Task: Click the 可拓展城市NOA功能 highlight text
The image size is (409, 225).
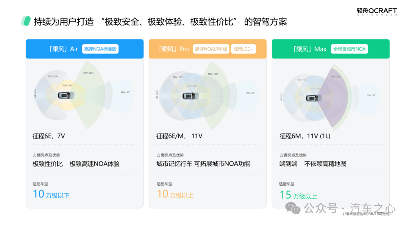Action: click(x=222, y=164)
